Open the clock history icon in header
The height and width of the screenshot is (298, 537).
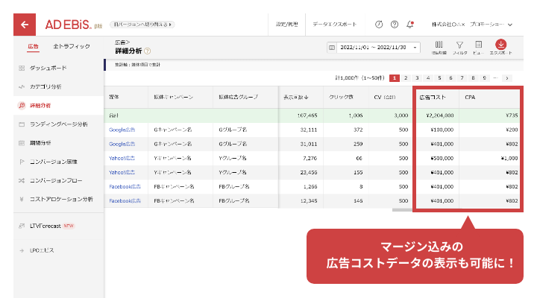click(x=379, y=25)
